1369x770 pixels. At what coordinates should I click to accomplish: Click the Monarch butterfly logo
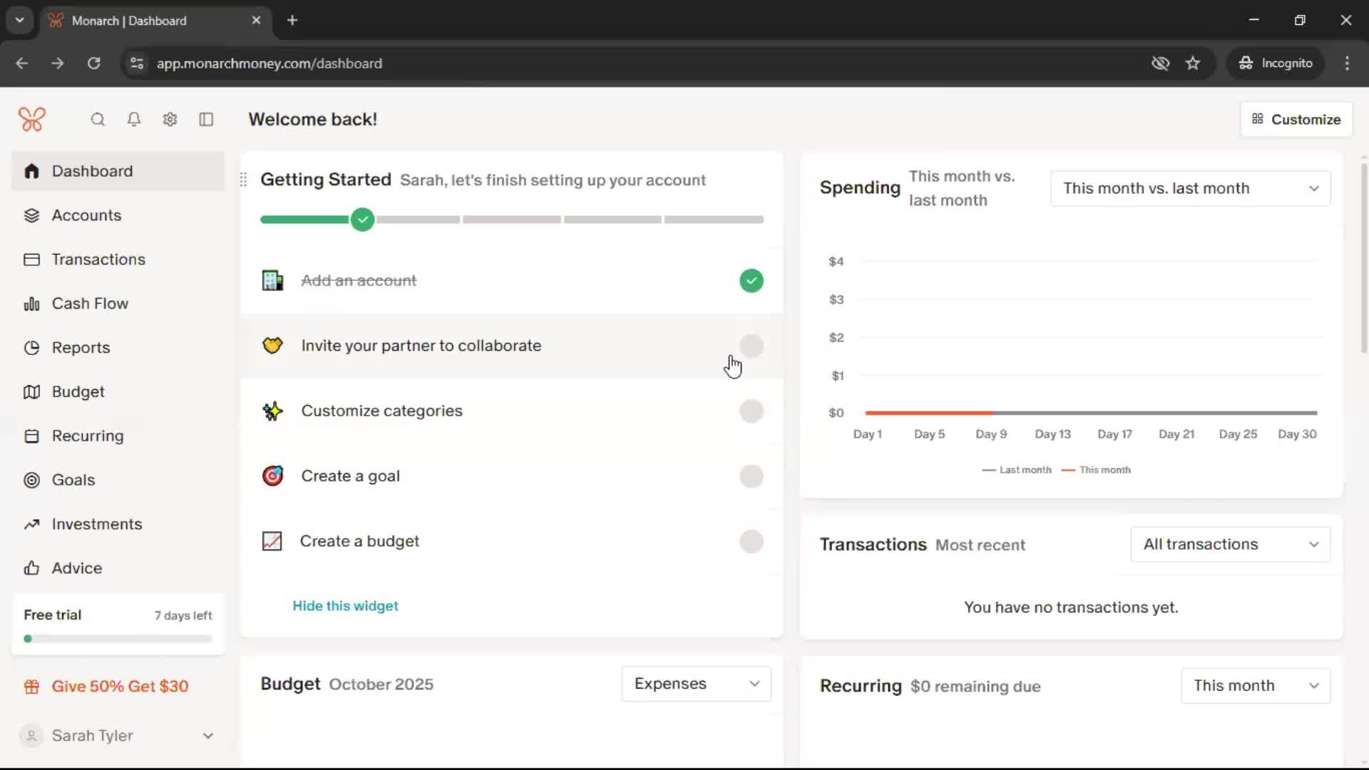tap(32, 119)
